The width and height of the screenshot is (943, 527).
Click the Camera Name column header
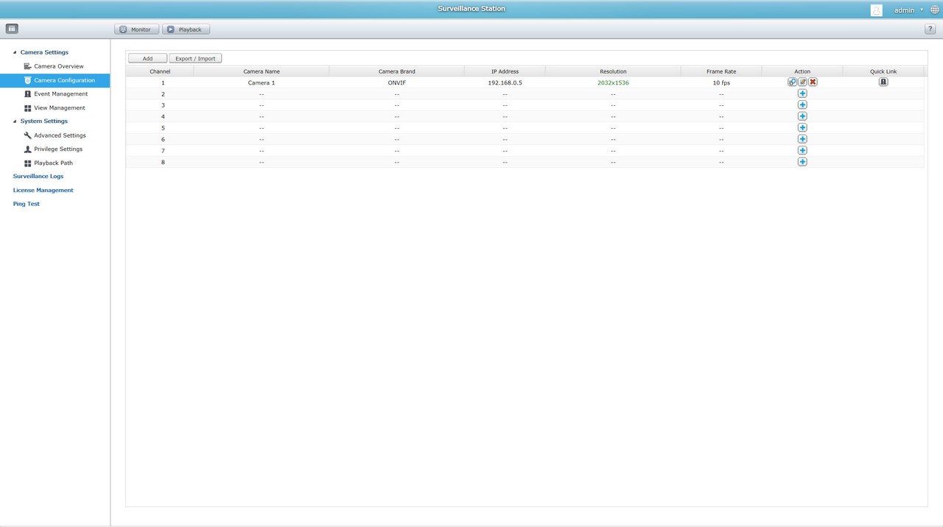click(262, 71)
